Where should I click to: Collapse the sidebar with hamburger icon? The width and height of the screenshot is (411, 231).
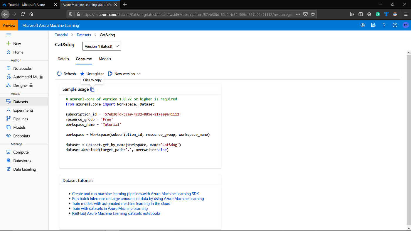9,35
